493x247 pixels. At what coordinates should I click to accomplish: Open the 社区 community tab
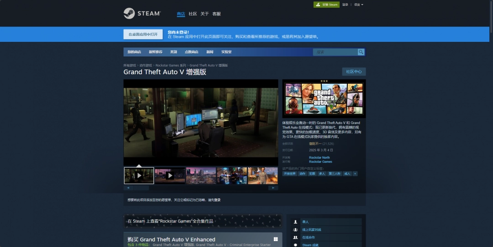193,14
